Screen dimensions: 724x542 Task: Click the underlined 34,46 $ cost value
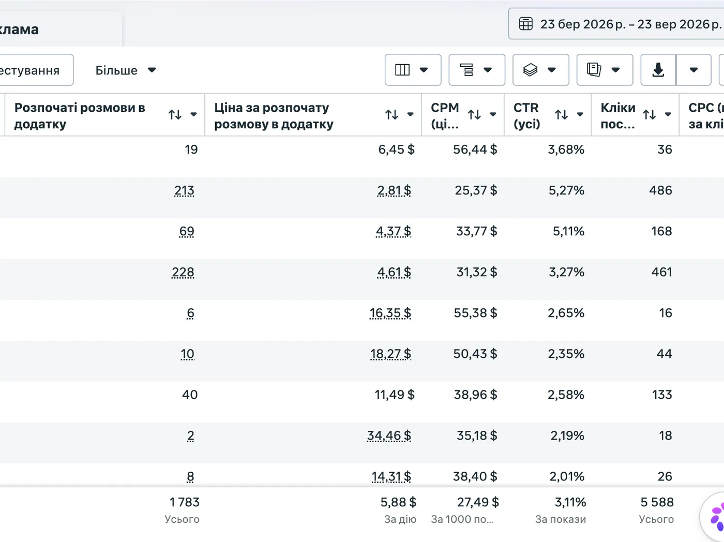(389, 435)
